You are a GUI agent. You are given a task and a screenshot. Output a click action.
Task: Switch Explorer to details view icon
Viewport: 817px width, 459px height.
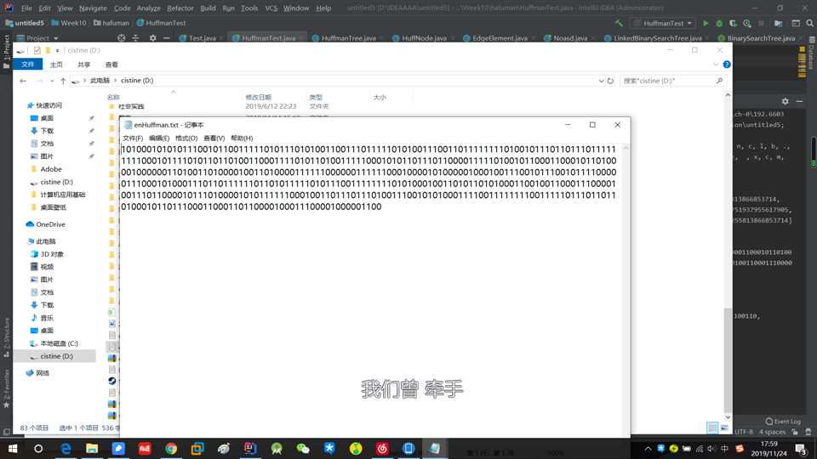(x=712, y=428)
